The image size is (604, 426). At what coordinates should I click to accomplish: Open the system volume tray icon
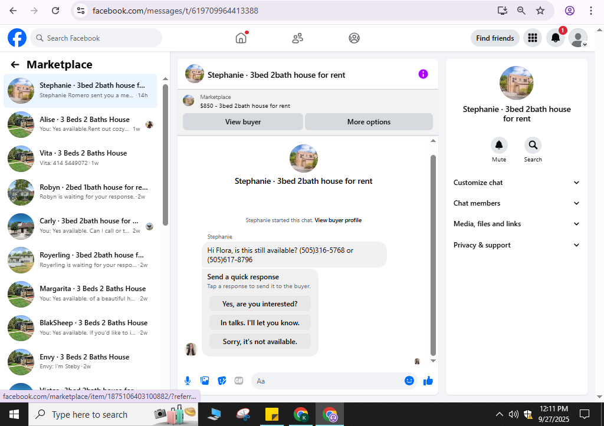click(x=513, y=414)
